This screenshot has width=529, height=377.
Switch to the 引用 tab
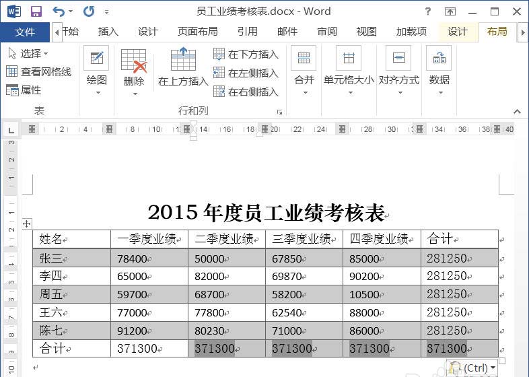tap(247, 32)
